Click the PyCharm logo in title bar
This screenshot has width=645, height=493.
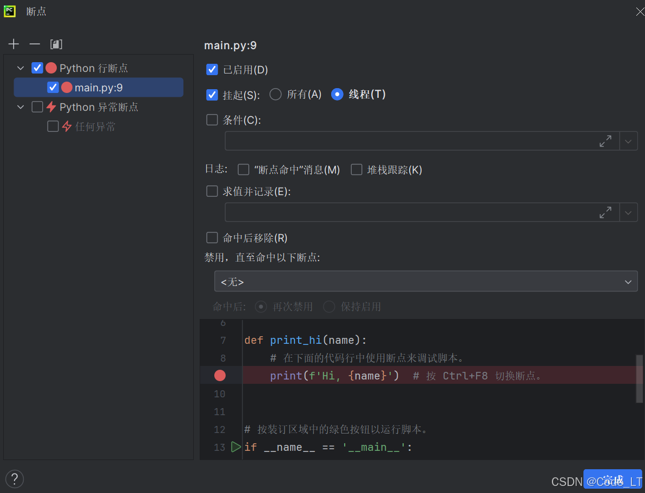[x=9, y=11]
